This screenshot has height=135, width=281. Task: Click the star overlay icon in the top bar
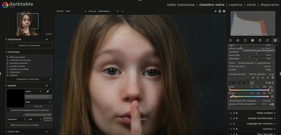click(x=220, y=11)
